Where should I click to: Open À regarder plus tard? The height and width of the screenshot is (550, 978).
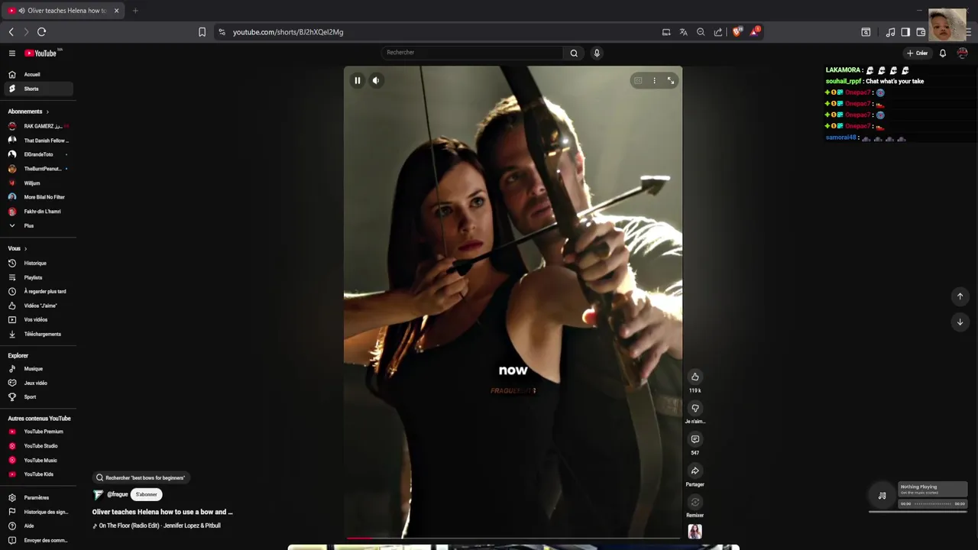click(38, 291)
